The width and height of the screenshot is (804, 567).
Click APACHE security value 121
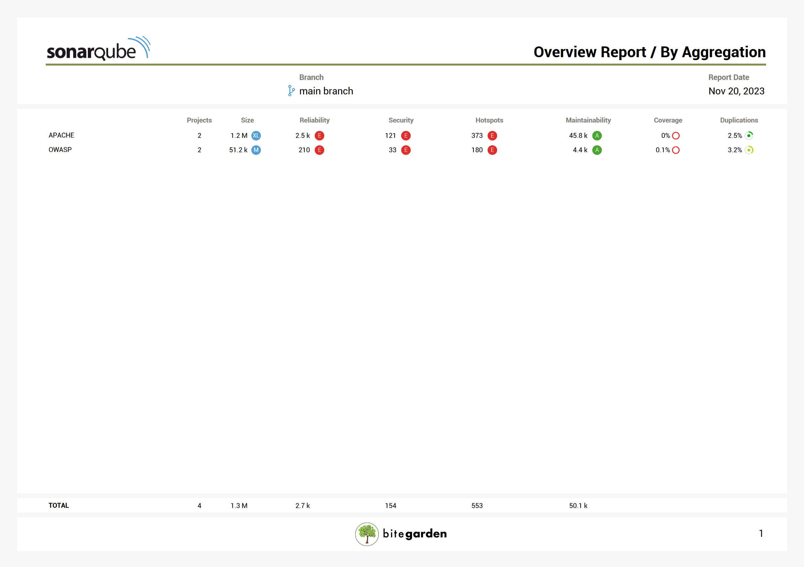pos(391,135)
